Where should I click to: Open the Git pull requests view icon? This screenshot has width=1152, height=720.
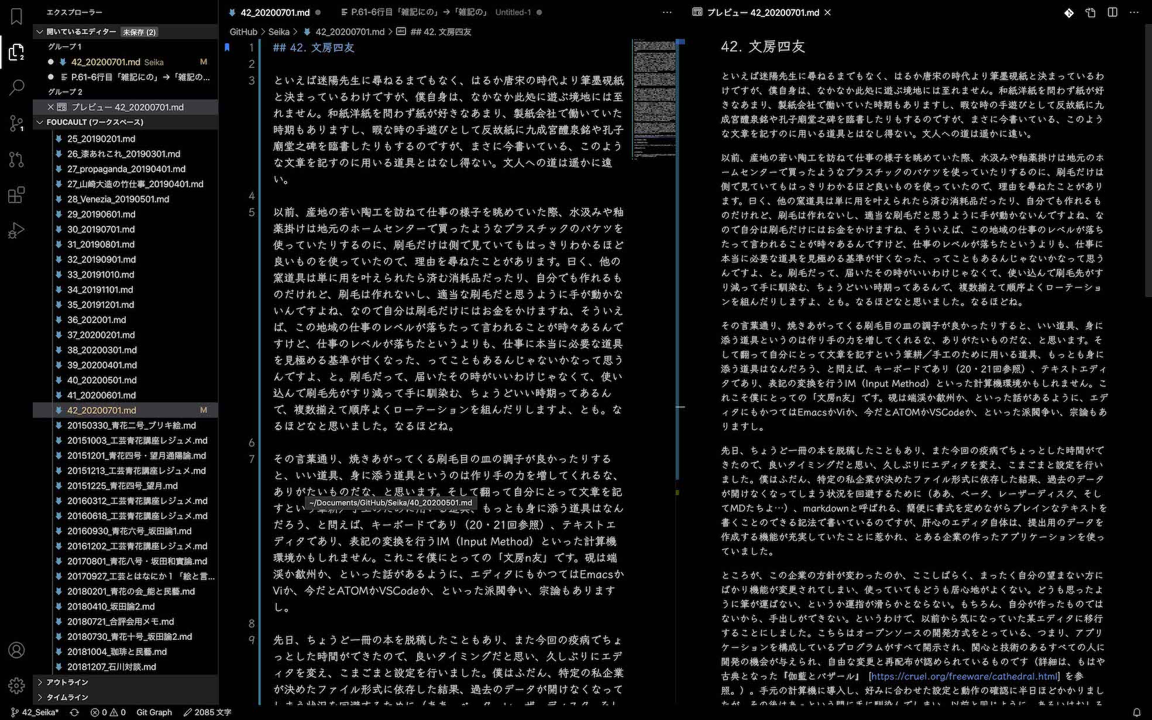(16, 159)
